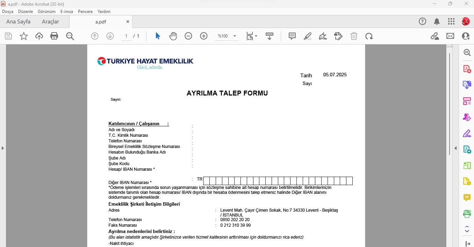Click the AYRILMA TALEP FORMU heading
The height and width of the screenshot is (247, 474).
[x=227, y=93]
